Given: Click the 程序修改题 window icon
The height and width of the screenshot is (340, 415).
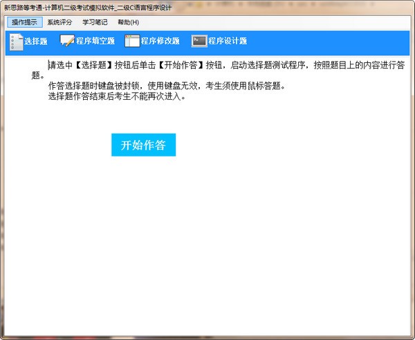Looking at the screenshot, I should (x=132, y=41).
